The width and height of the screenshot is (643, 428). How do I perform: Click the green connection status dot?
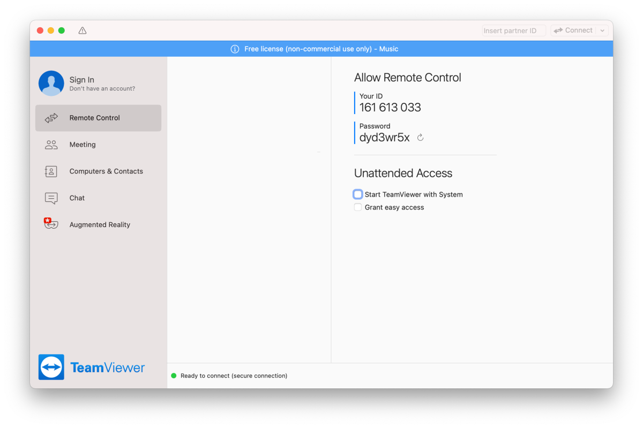tap(174, 376)
